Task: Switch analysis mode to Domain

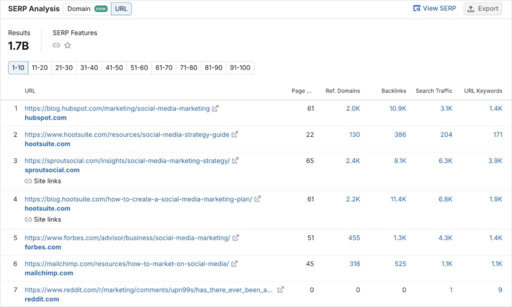Action: (80, 8)
